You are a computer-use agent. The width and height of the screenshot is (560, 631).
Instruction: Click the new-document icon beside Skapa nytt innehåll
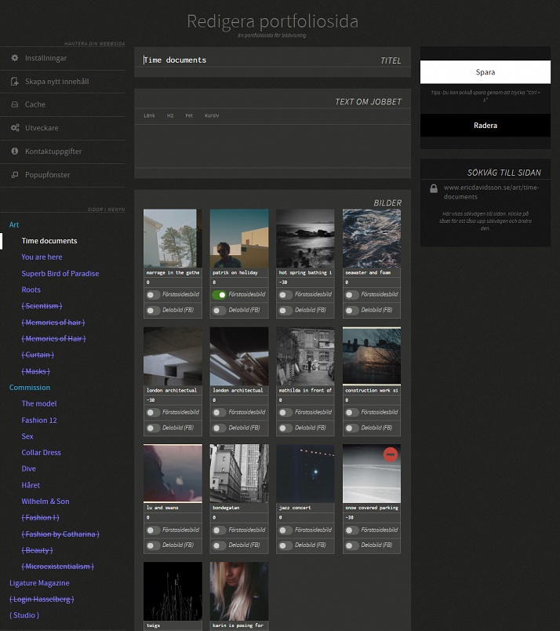click(x=14, y=82)
